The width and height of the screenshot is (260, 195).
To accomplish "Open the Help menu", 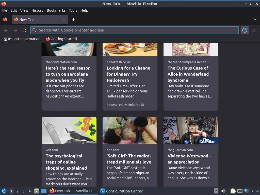I will pyautogui.click(x=84, y=10).
